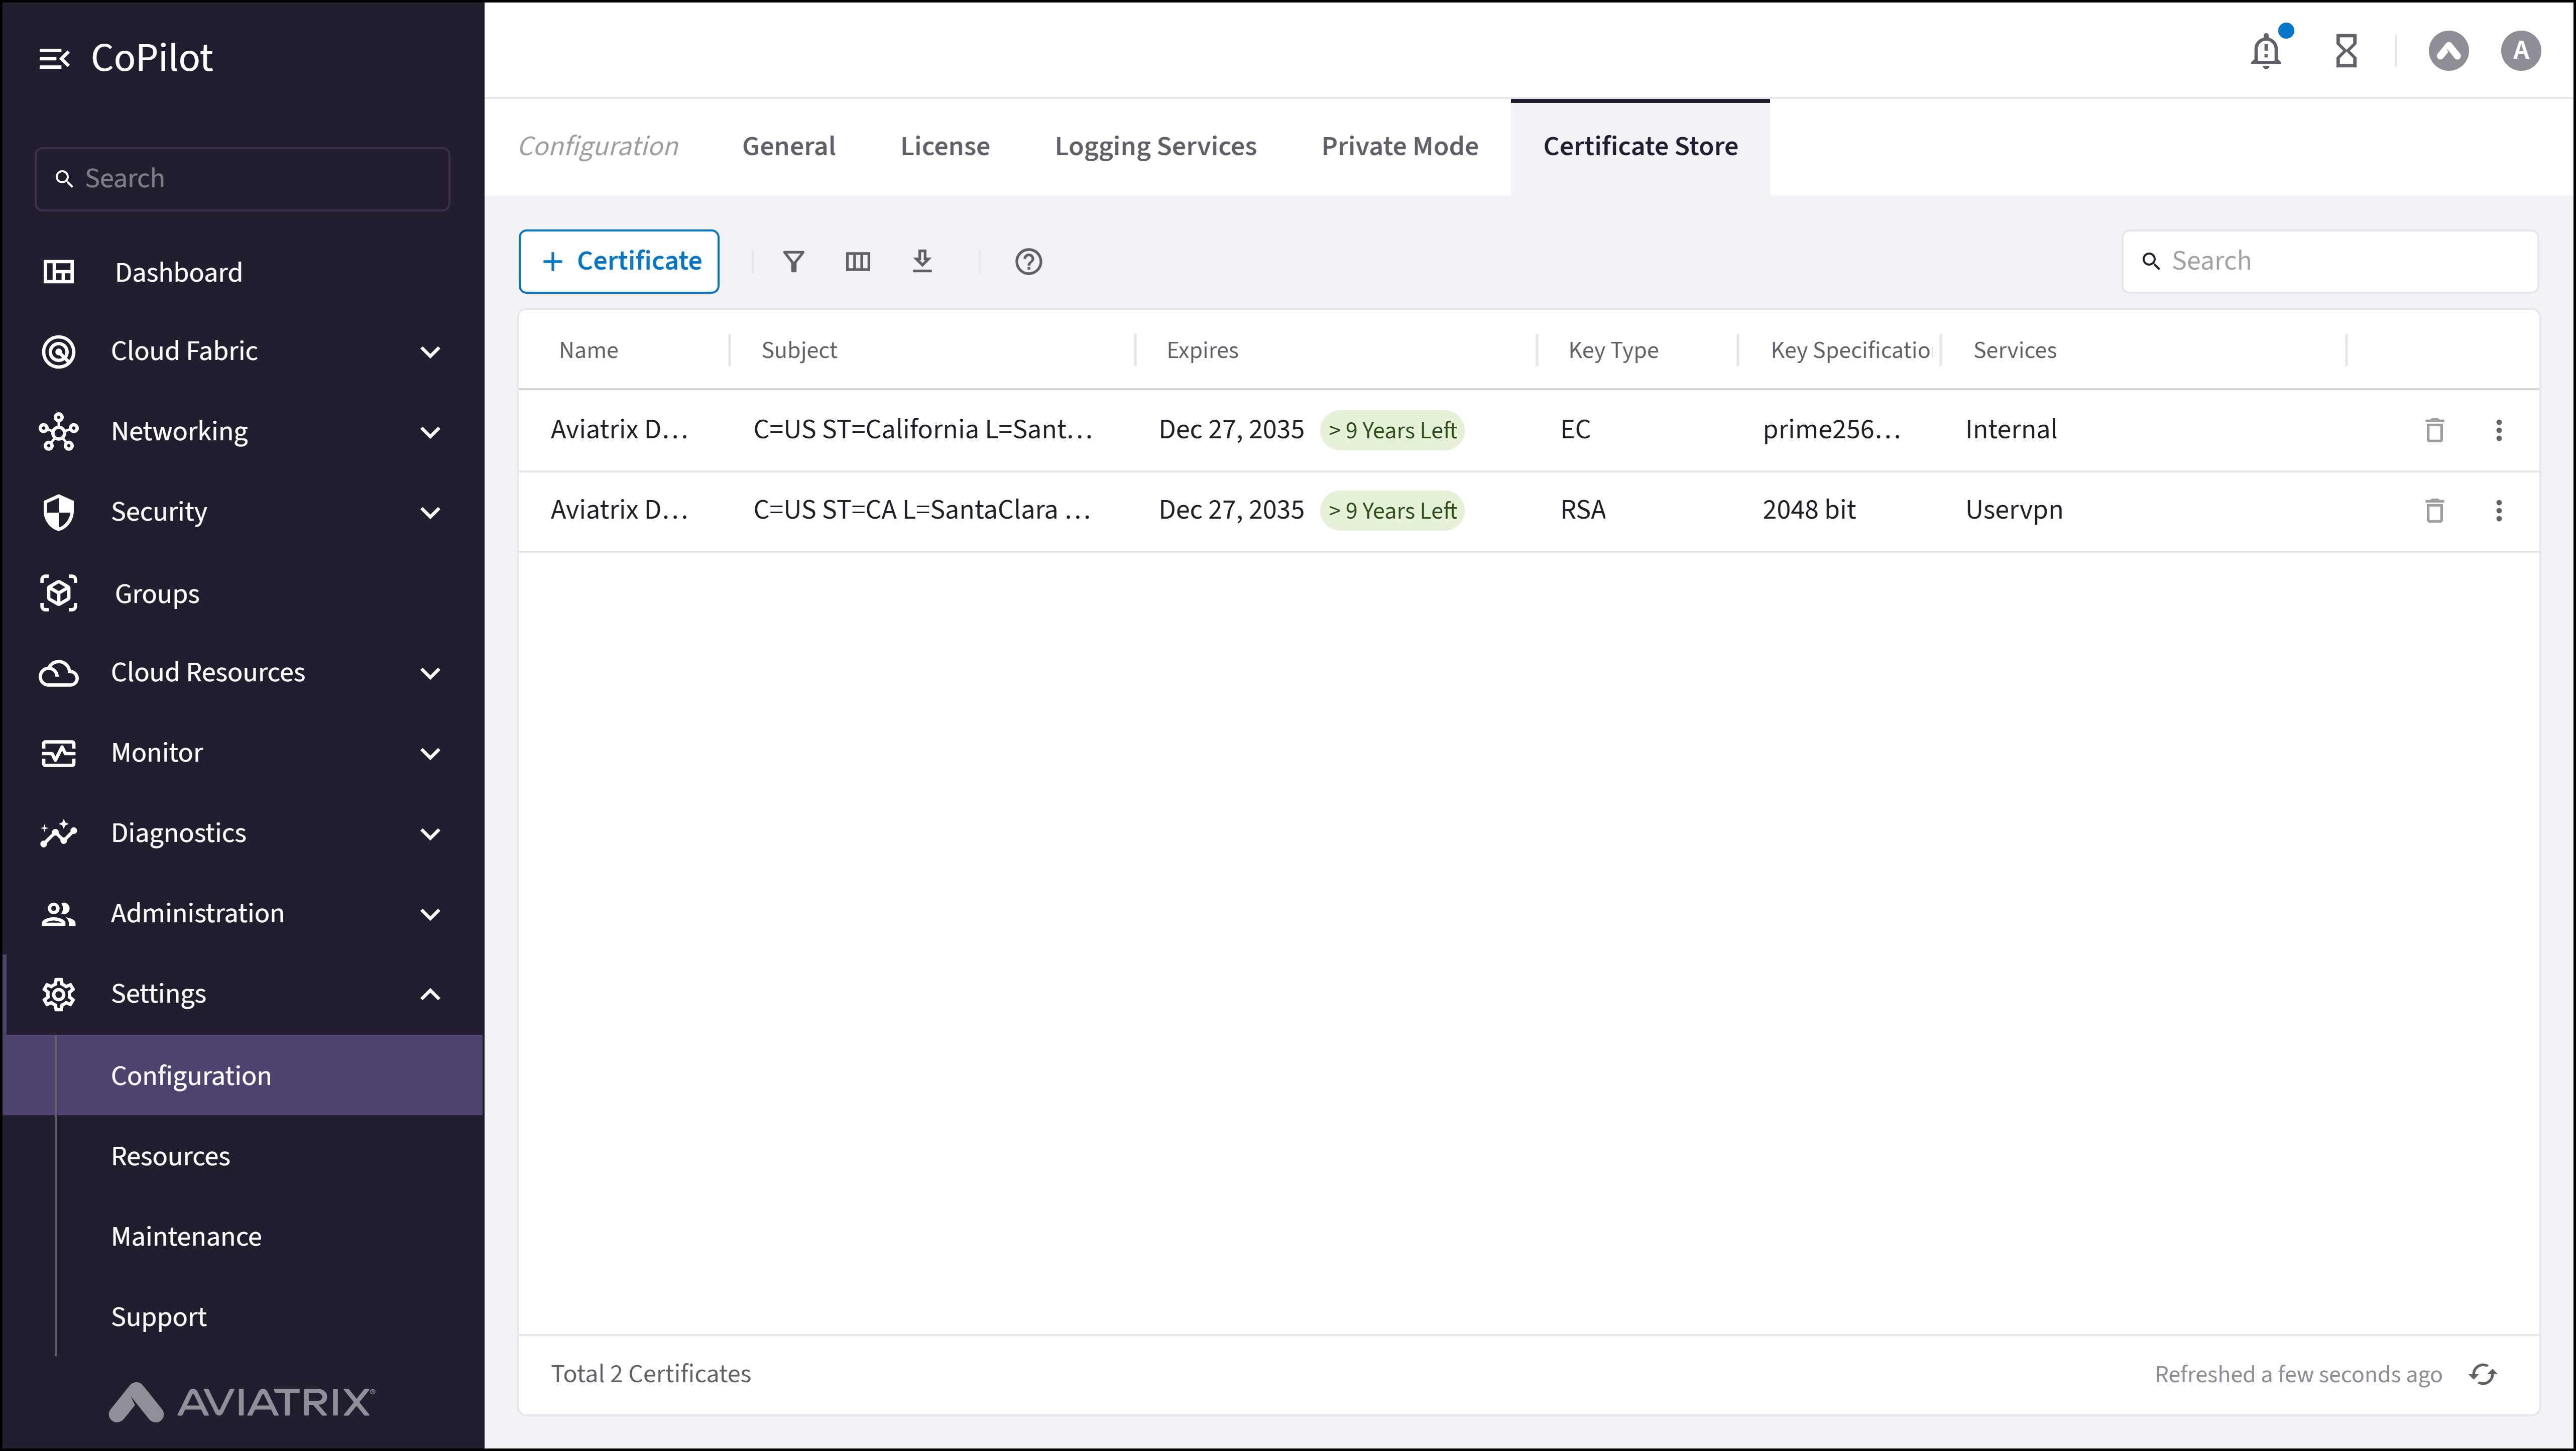This screenshot has height=1451, width=2576.
Task: Select the filter icon in the certificate toolbar
Action: click(793, 261)
